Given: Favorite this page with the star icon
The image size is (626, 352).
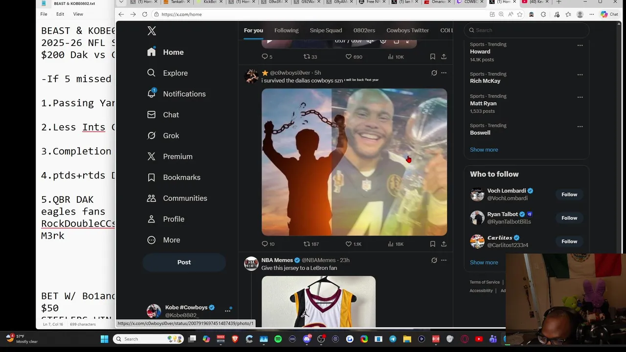Looking at the screenshot, I should (520, 14).
